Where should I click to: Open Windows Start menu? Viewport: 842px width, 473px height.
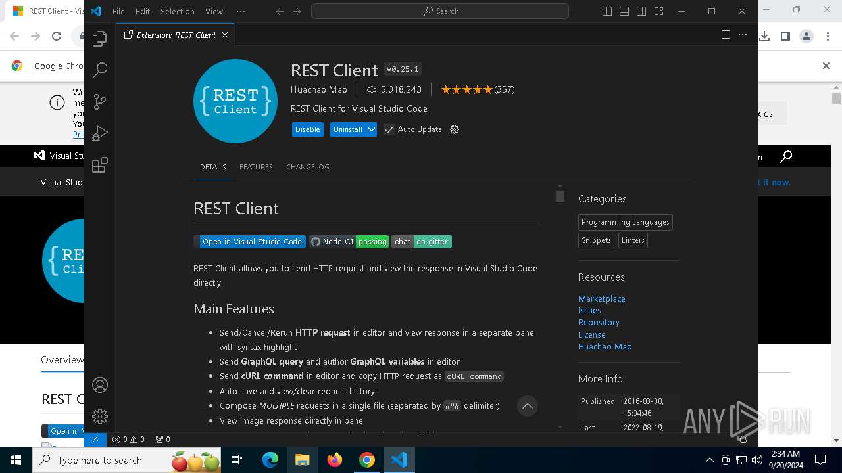16,460
